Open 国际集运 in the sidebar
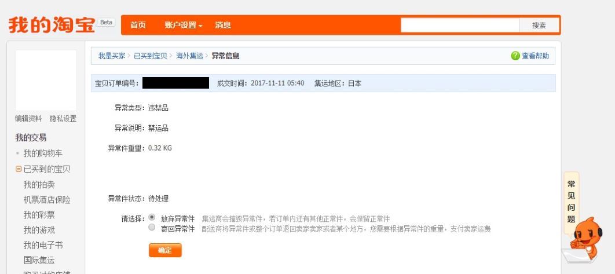Image resolution: width=615 pixels, height=274 pixels. point(39,261)
